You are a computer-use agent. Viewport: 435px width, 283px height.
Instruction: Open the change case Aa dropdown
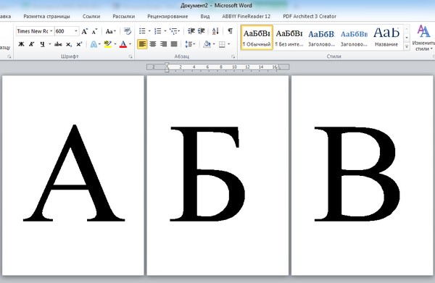point(111,31)
